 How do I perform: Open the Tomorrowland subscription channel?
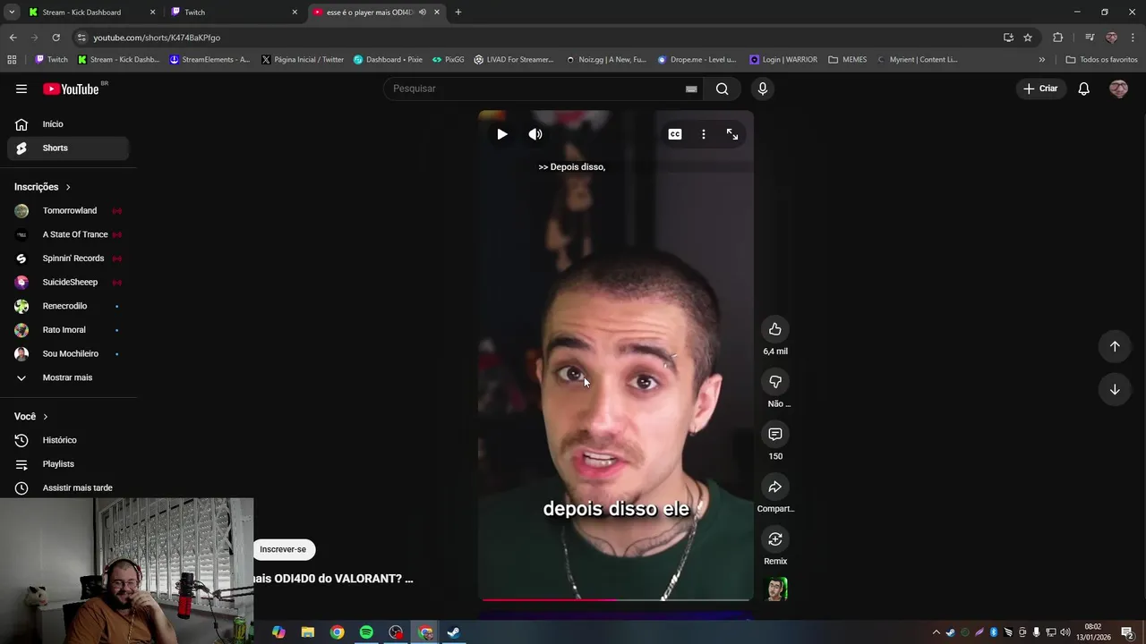click(68, 211)
